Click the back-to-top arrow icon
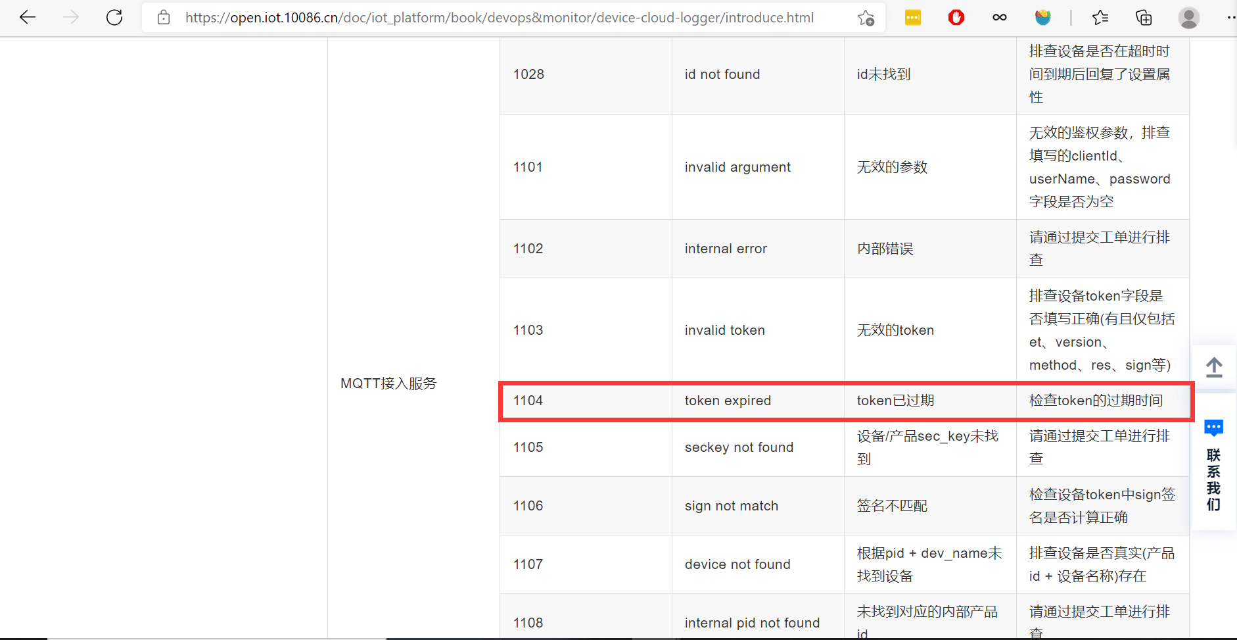This screenshot has height=640, width=1237. [1214, 368]
